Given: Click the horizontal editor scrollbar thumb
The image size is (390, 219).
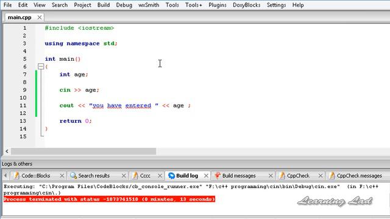Looking at the screenshot, I should coord(83,151).
